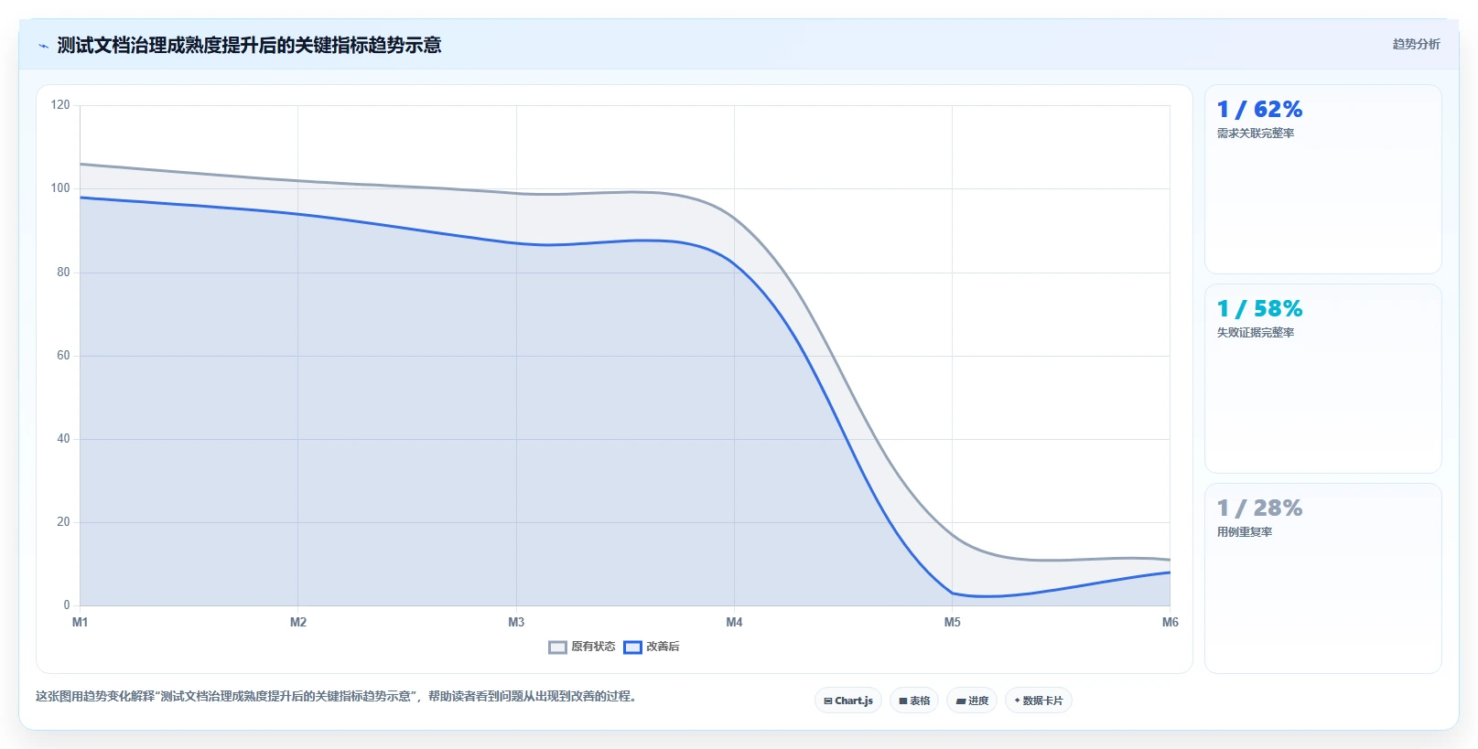
Task: Click the chart description caption below
Action: pos(337,696)
